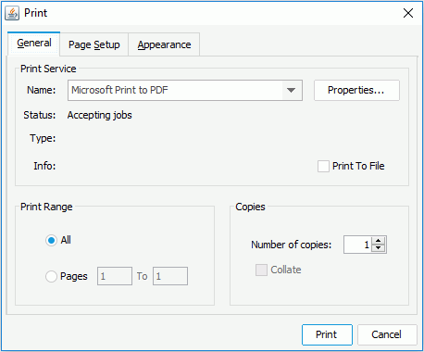
Task: Select the Pages range radio button
Action: (51, 276)
